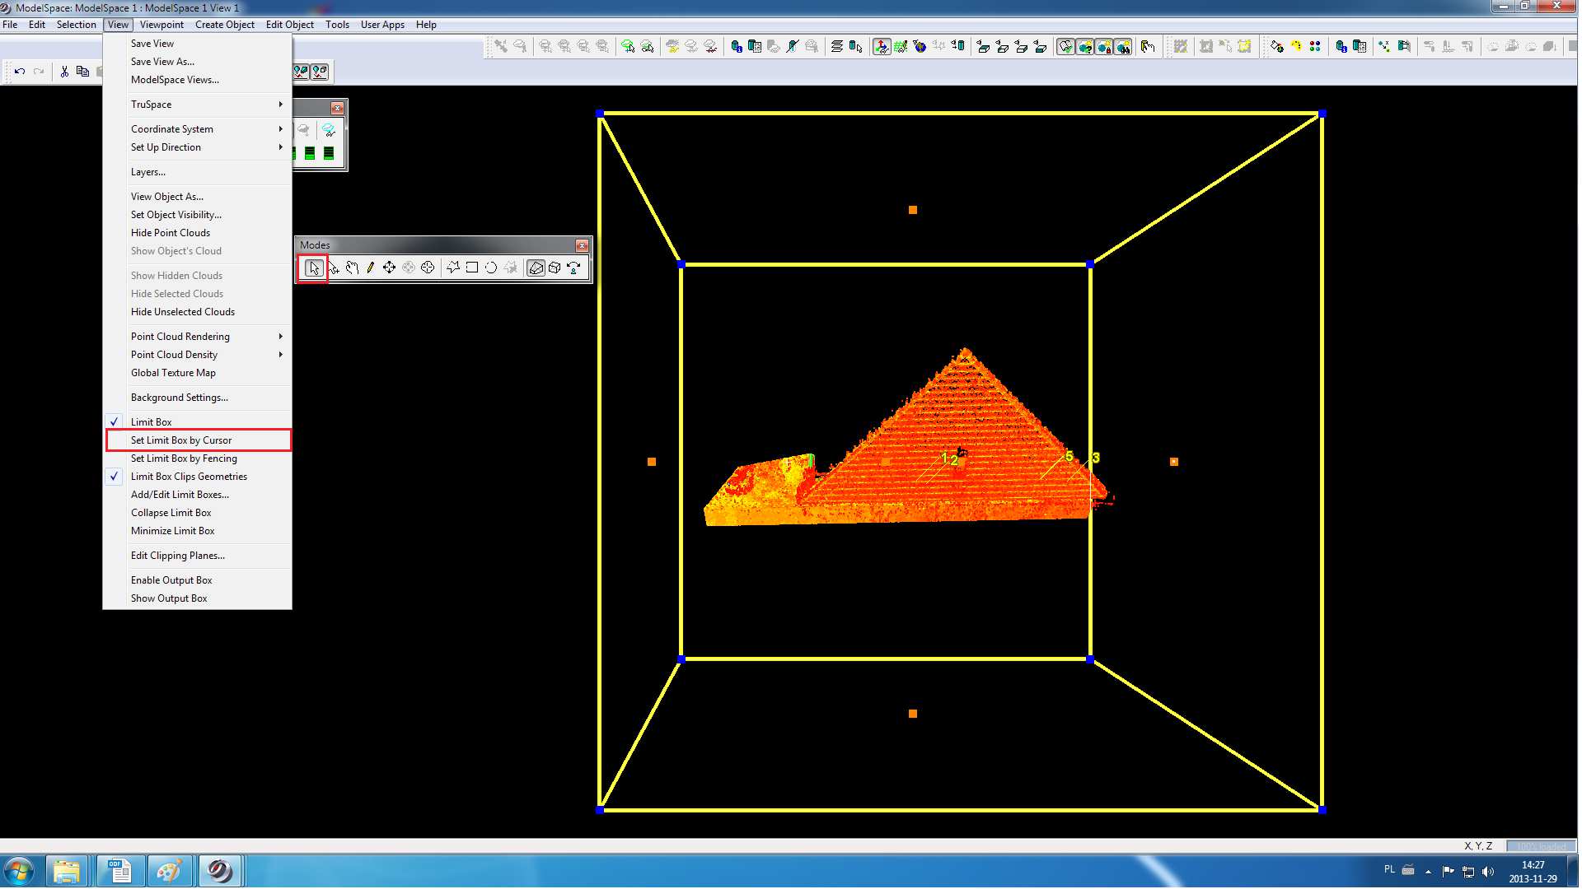
Task: Toggle the coordinate axes XYZ icon
Action: 882,47
